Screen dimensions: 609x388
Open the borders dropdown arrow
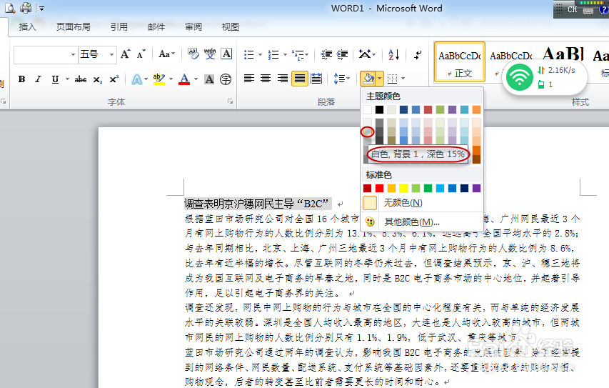click(x=403, y=79)
